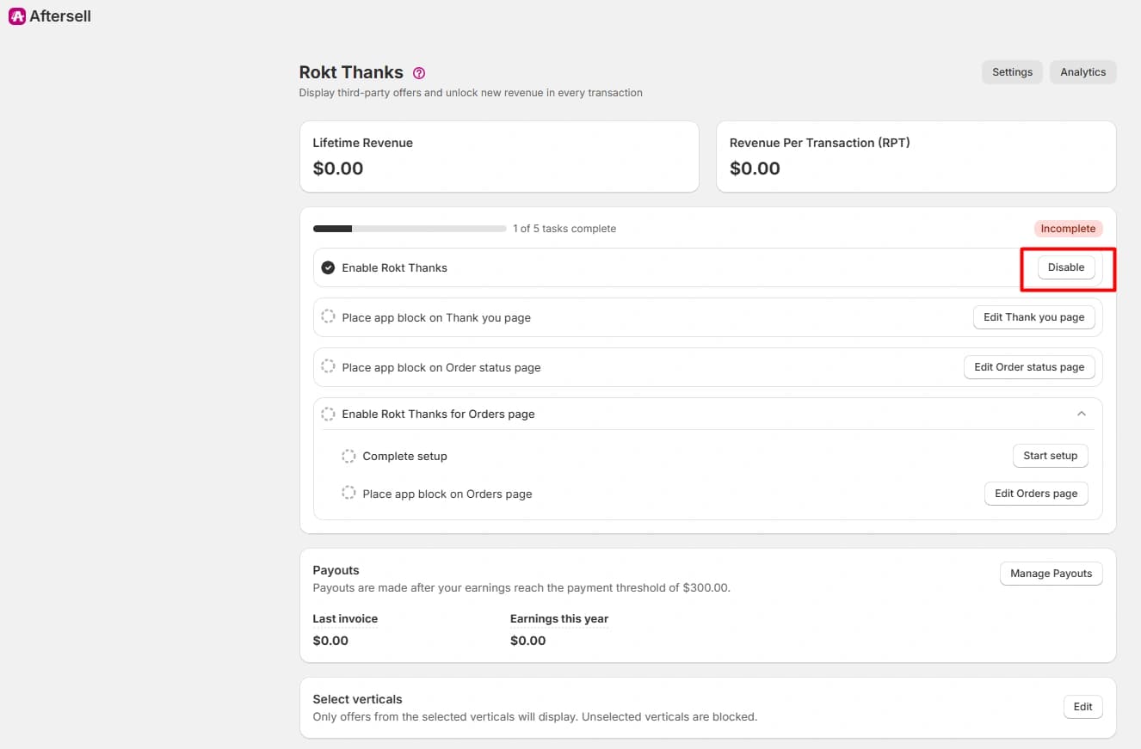Open the Analytics button
Screen dimensions: 1141x749
pyautogui.click(x=1082, y=72)
